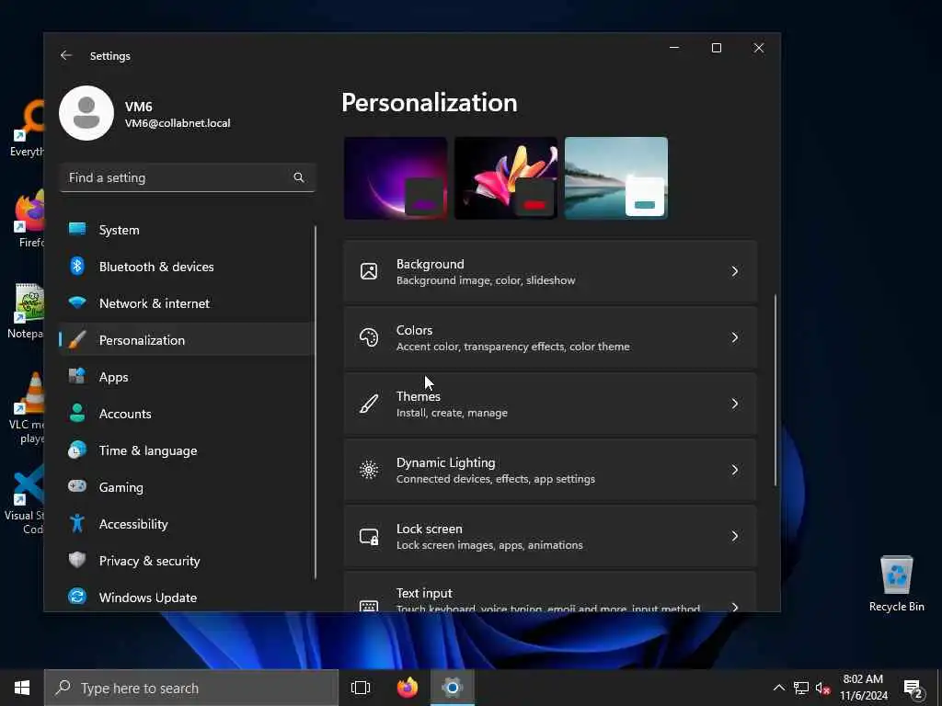Click the back arrow in Settings
This screenshot has height=706, width=942.
[66, 55]
